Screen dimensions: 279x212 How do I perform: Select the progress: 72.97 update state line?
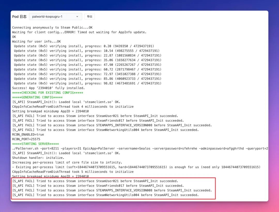88,74
